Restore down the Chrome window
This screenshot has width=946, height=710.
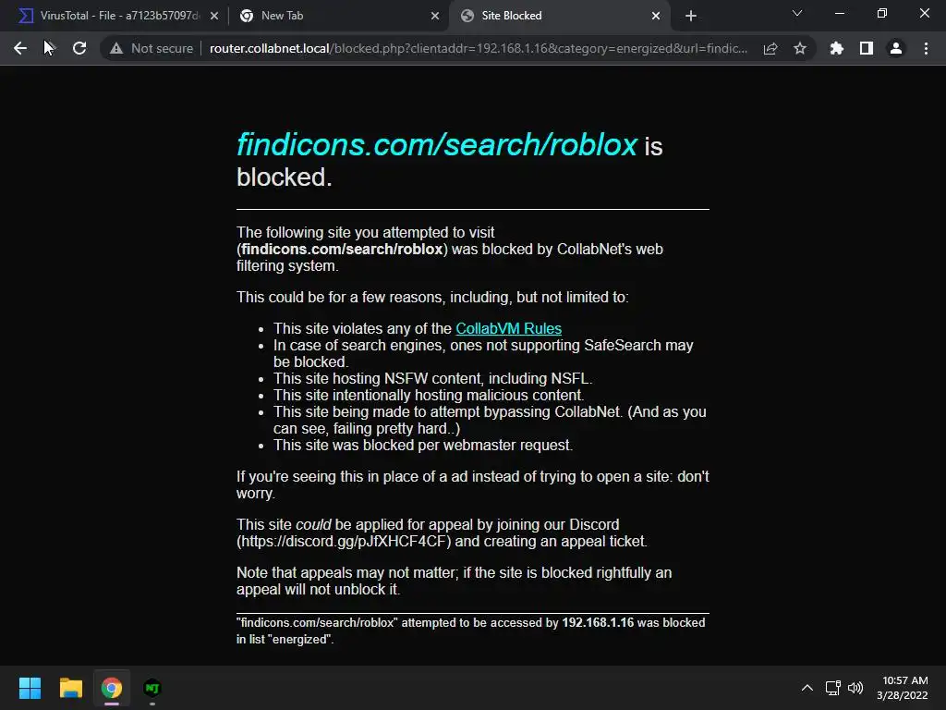[882, 13]
